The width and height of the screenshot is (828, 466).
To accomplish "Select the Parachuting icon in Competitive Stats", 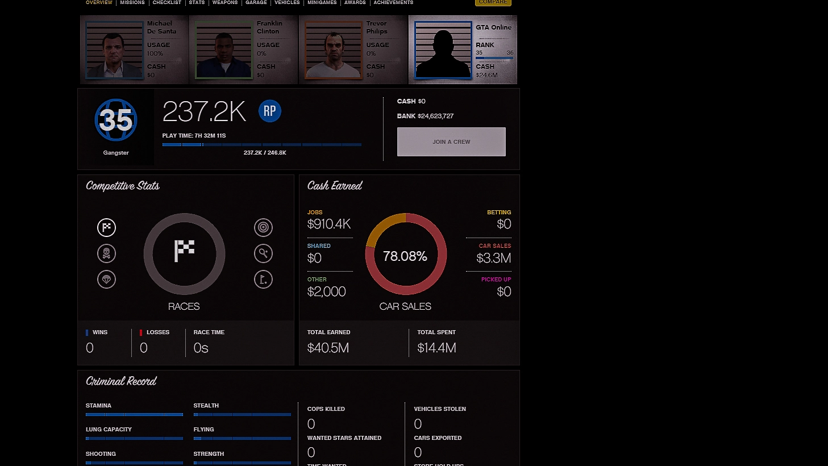I will pyautogui.click(x=106, y=280).
